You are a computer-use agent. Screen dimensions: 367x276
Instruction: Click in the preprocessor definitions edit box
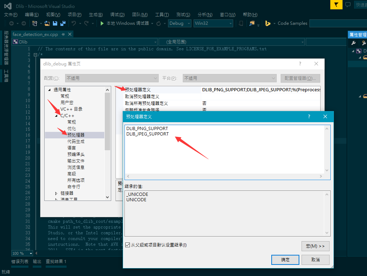[x=225, y=149]
